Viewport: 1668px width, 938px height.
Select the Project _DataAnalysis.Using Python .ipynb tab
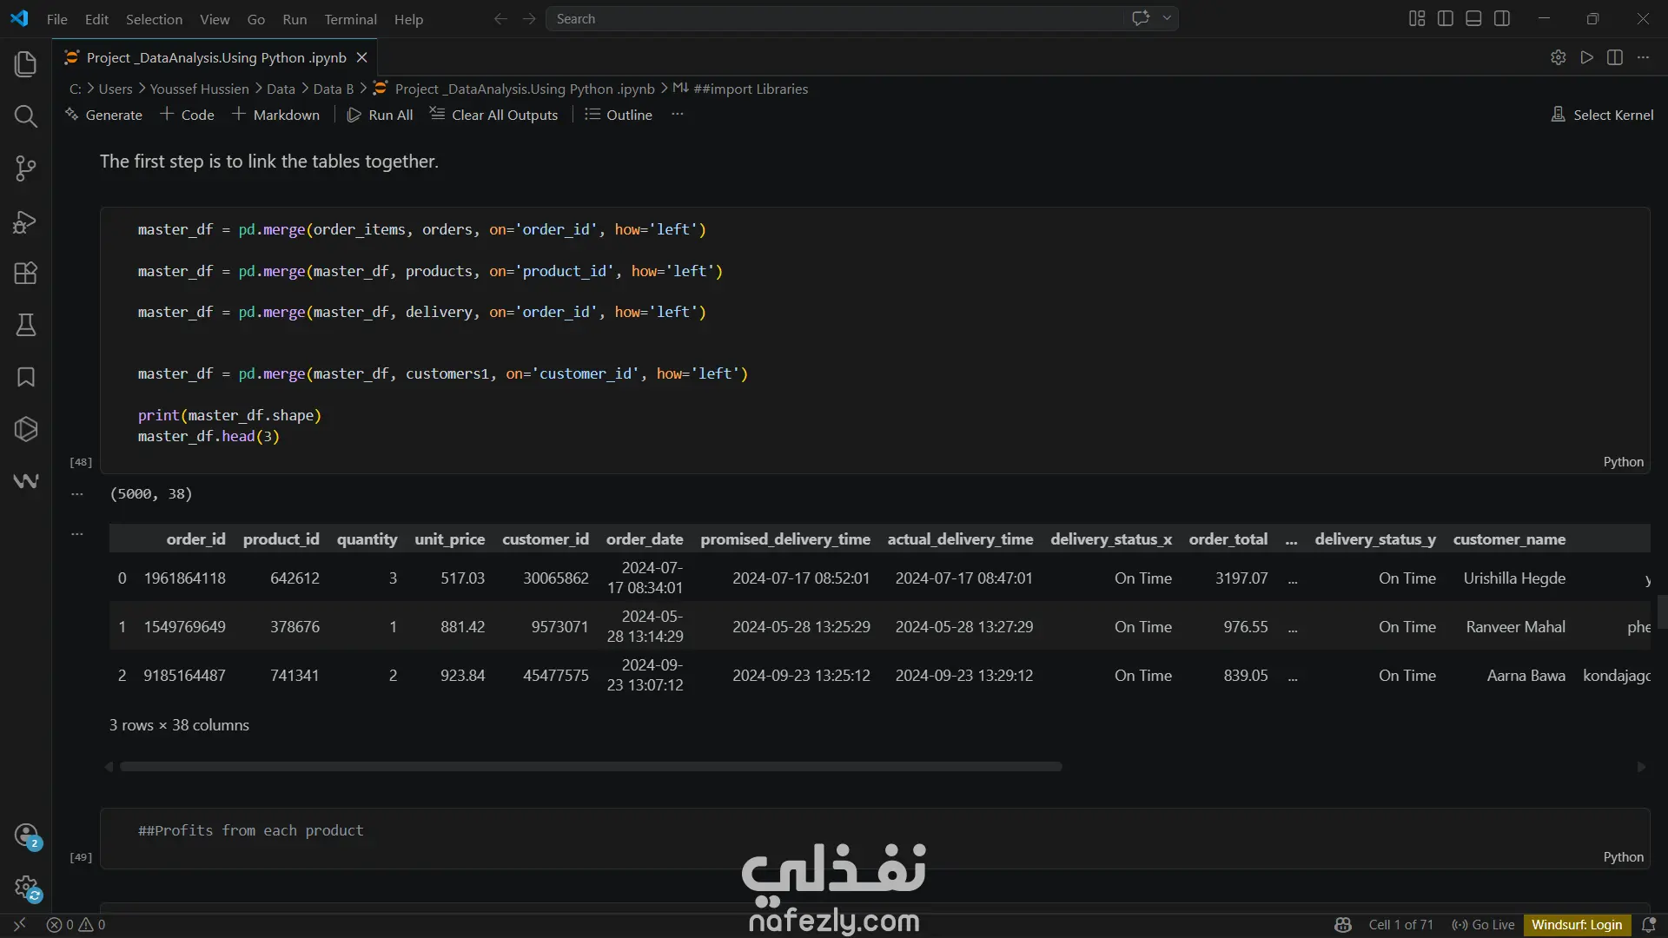click(216, 57)
